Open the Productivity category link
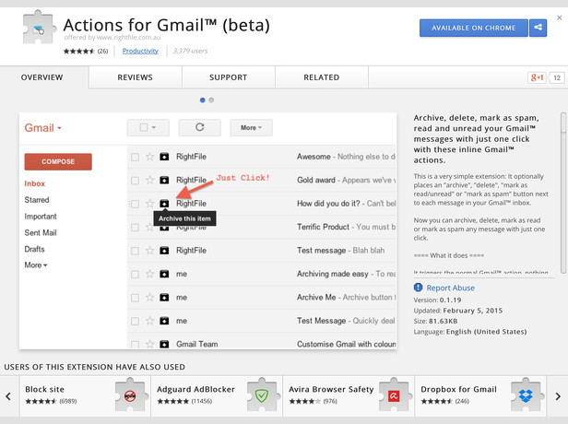This screenshot has height=424, width=568. pyautogui.click(x=140, y=51)
